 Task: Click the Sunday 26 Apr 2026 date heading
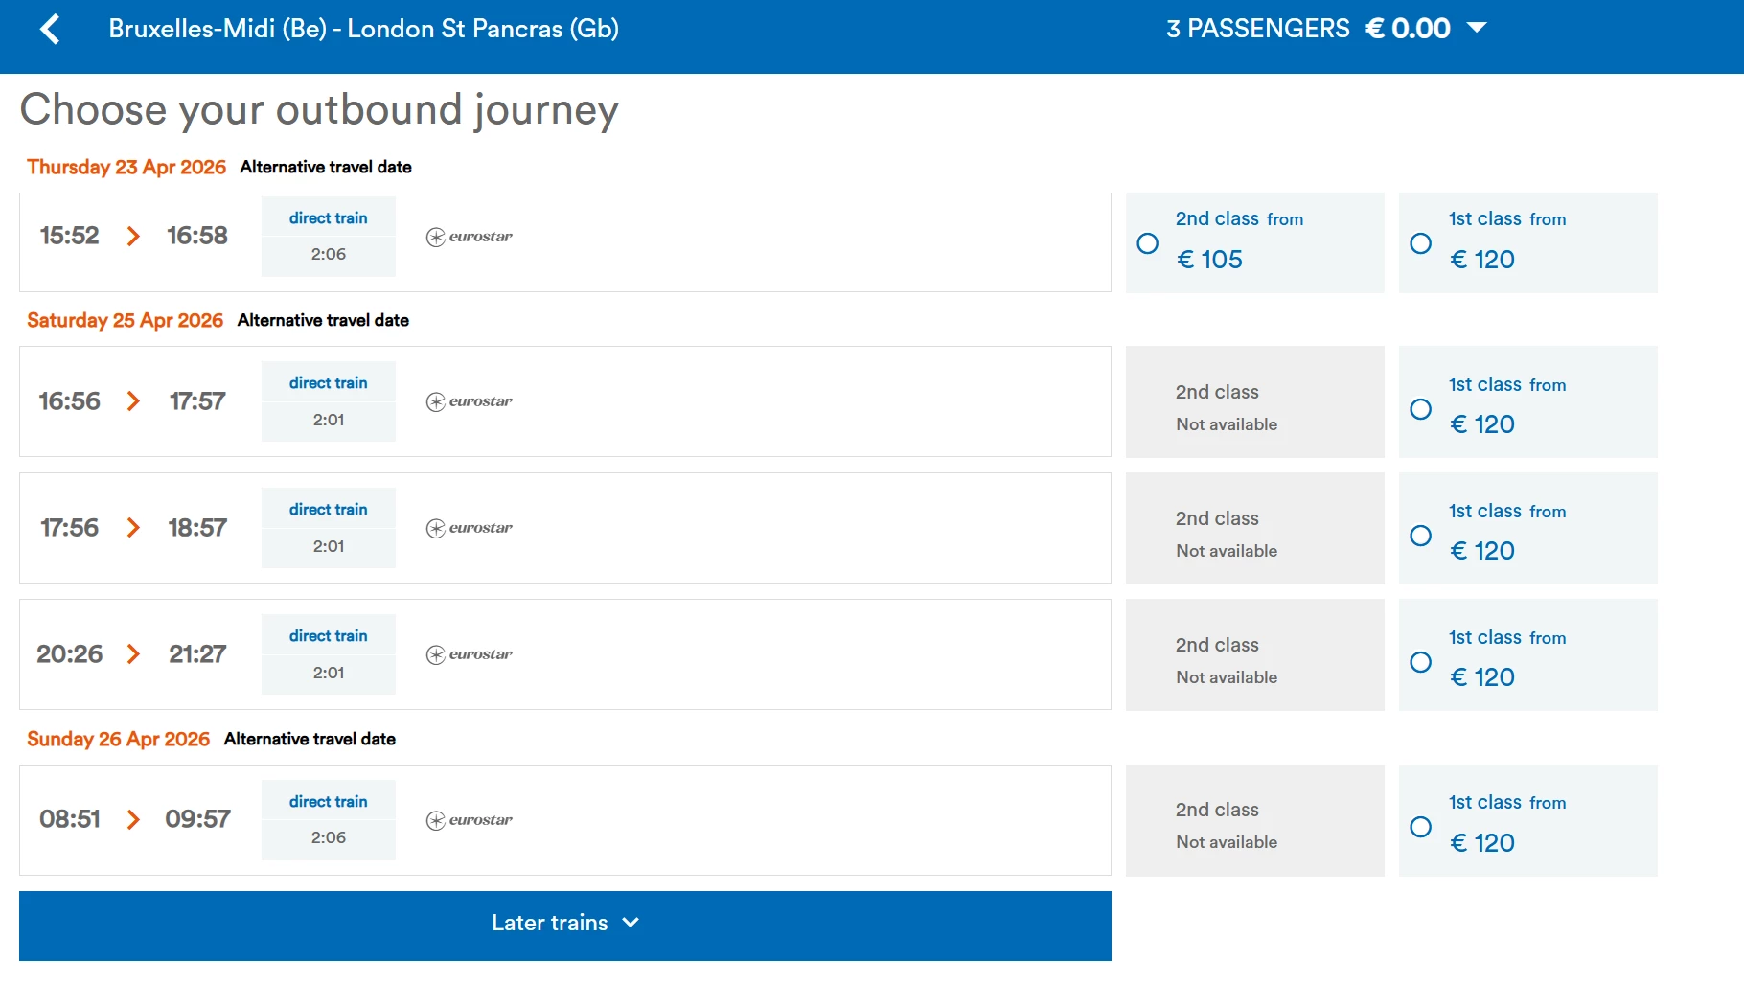pos(118,739)
